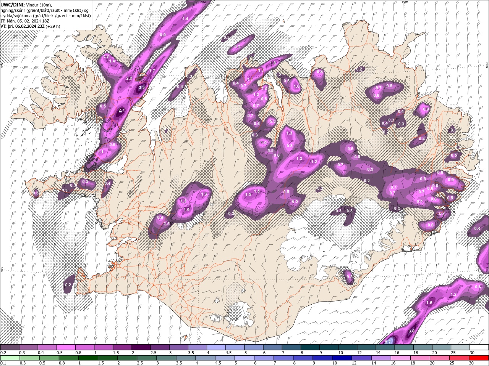
Task: Click the '14' label under the upper colour scale
Action: pyautogui.click(x=378, y=353)
